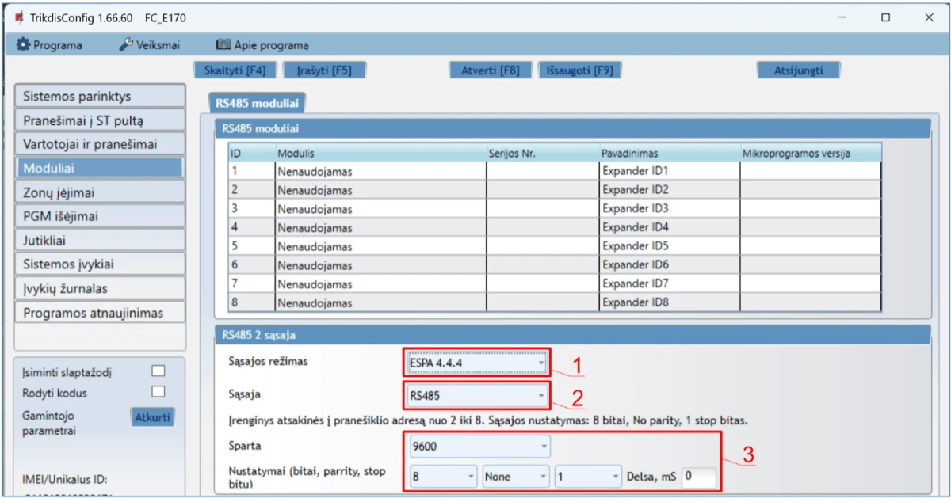Open the Sparta 9600 baud rate dropdown
Screen dimensions: 951x502
point(479,447)
